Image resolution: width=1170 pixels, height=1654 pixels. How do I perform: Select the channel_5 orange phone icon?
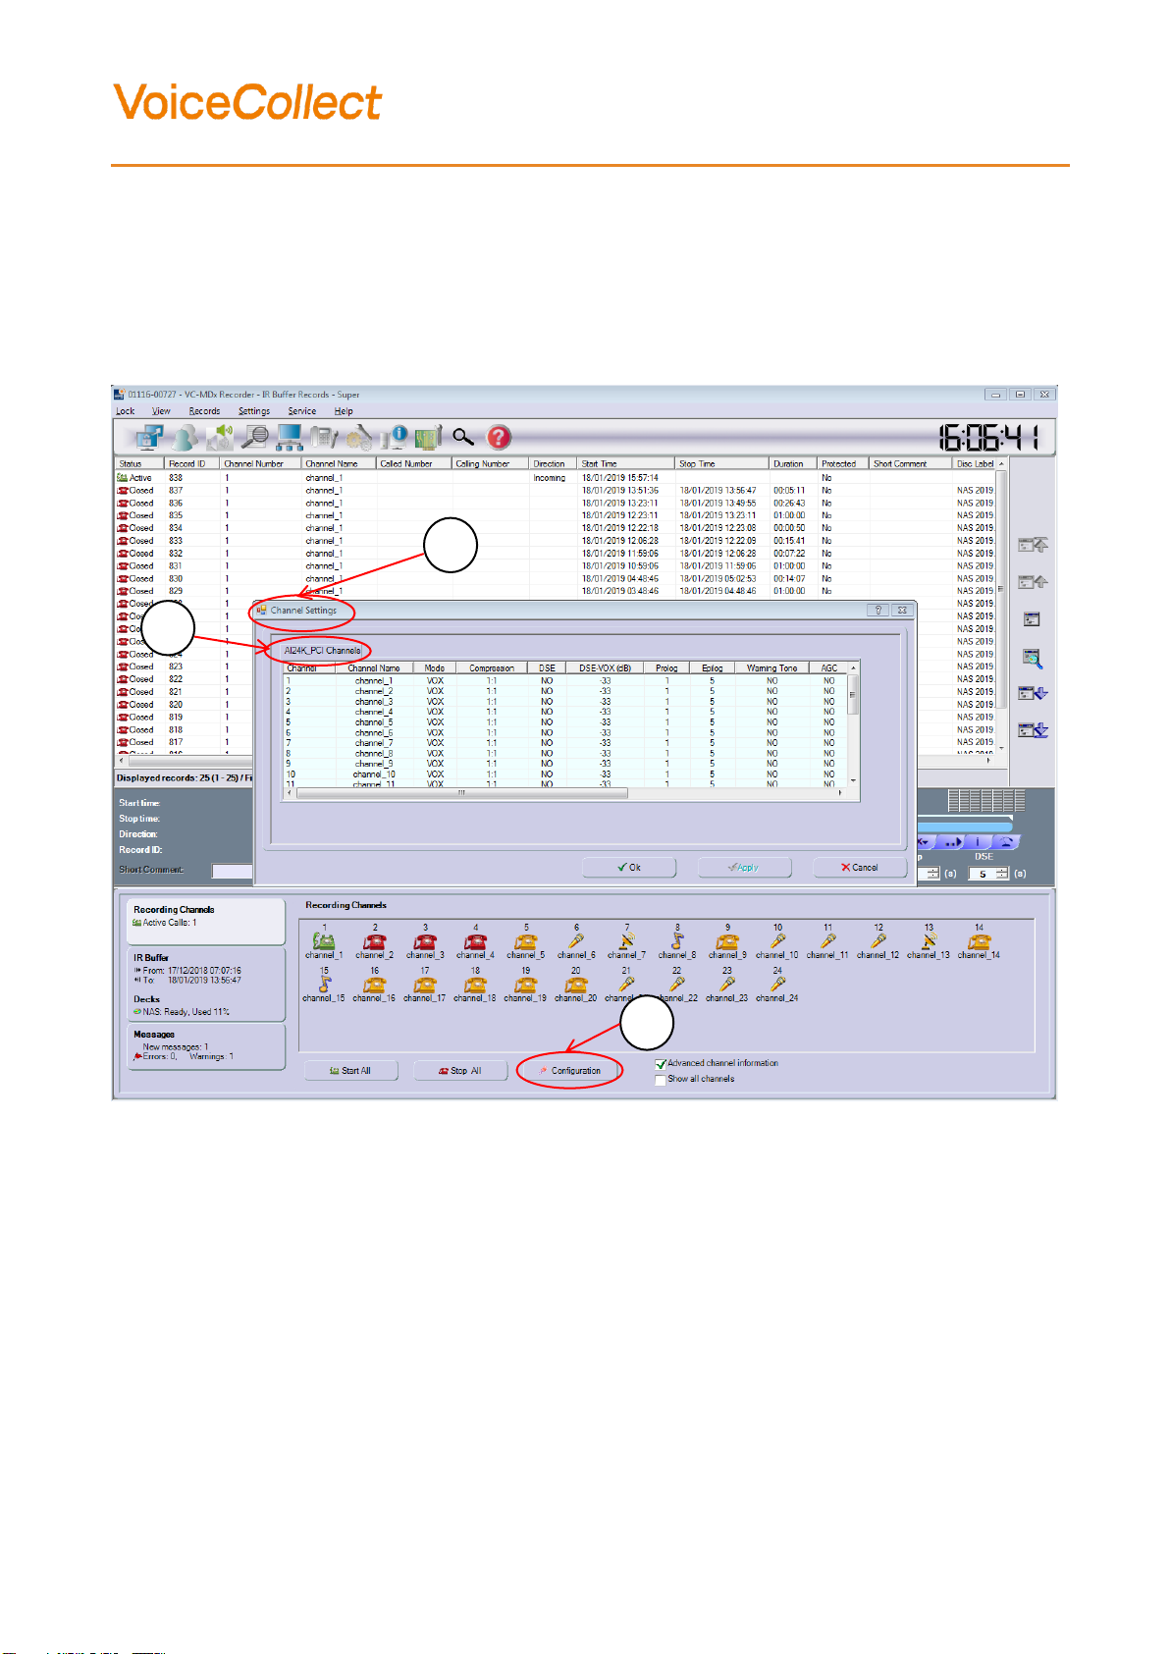click(x=526, y=941)
